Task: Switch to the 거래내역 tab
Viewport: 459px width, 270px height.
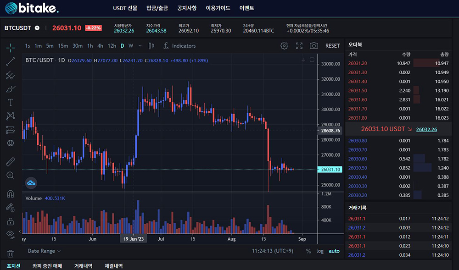Action: tap(83, 266)
